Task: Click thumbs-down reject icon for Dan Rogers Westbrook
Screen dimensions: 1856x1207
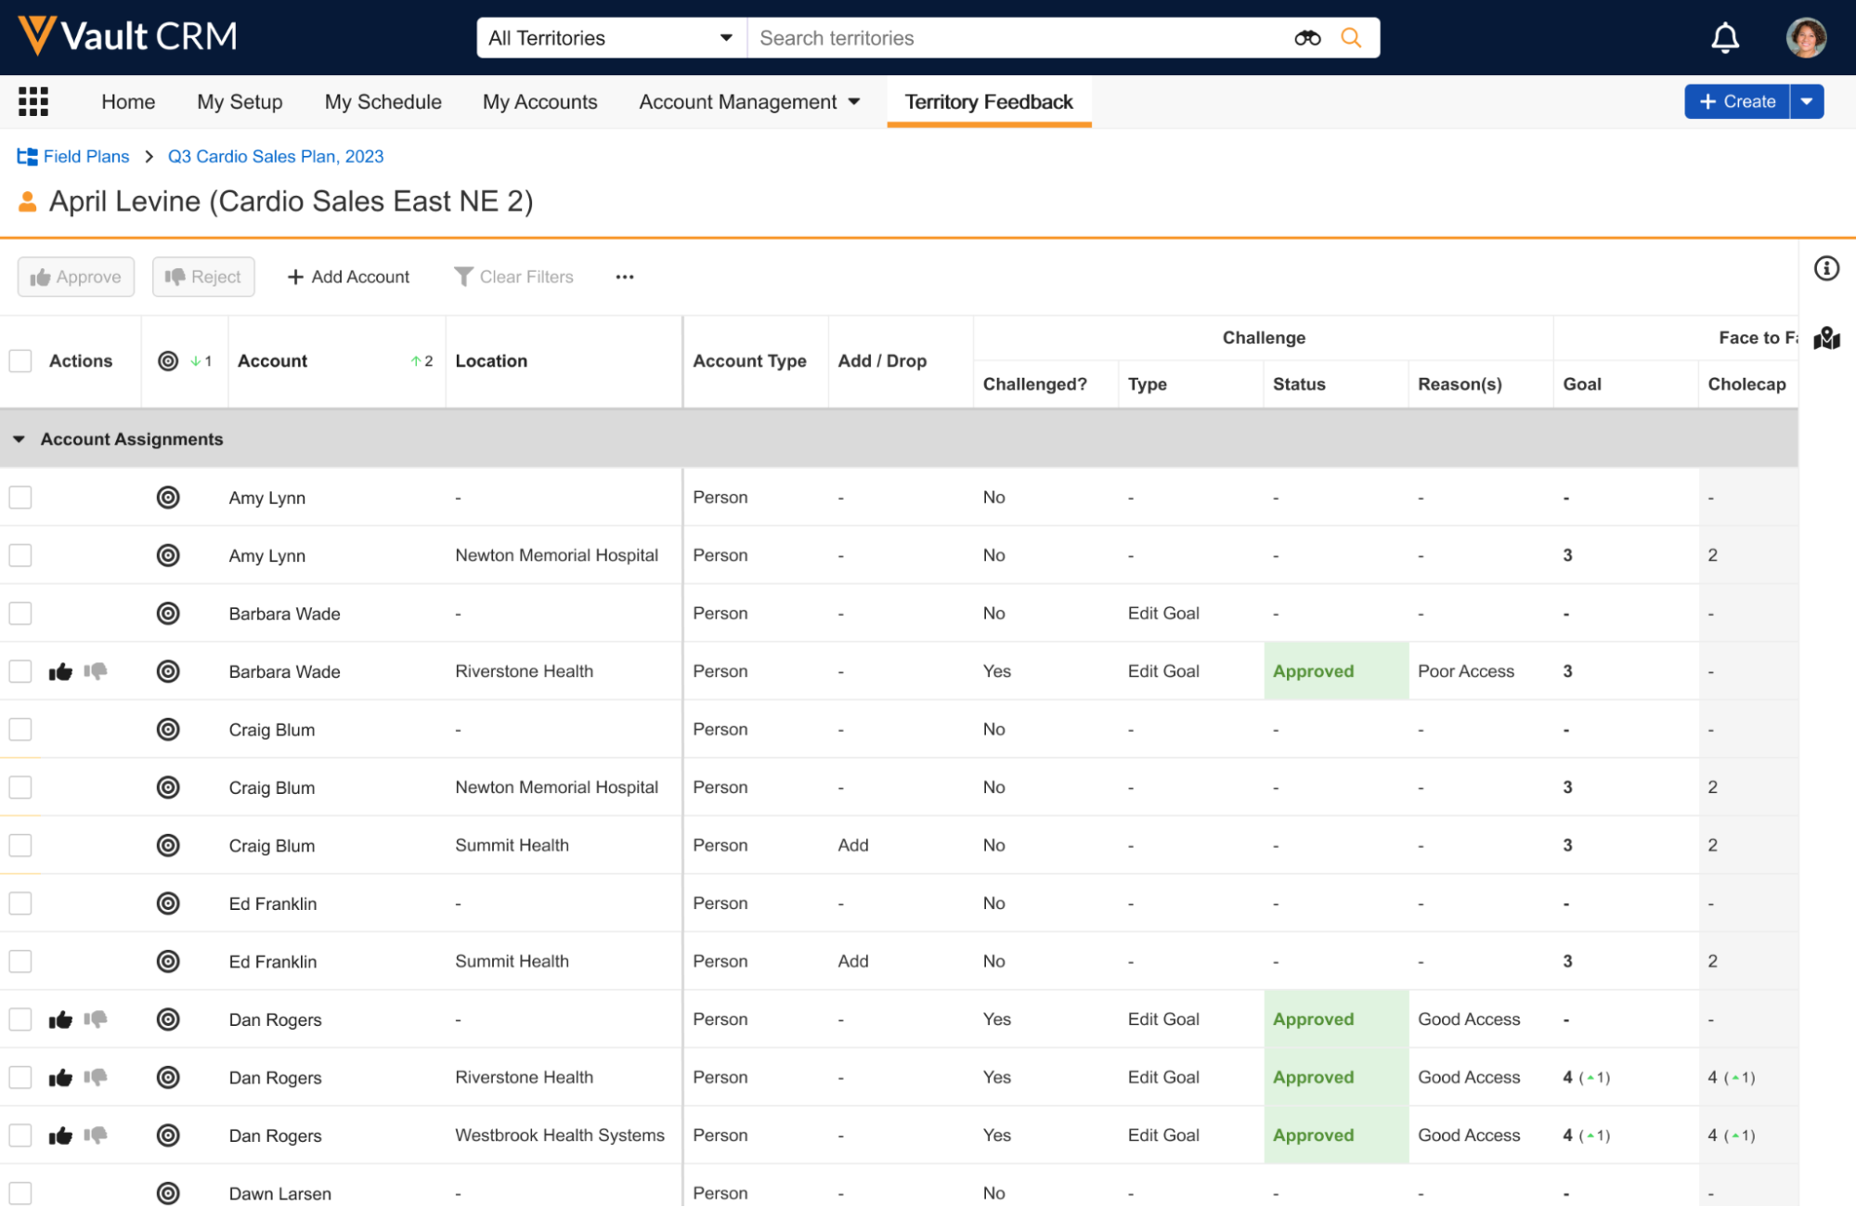Action: [96, 1135]
